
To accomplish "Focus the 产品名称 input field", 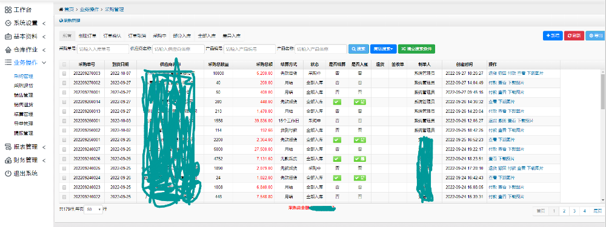I will tap(321, 49).
